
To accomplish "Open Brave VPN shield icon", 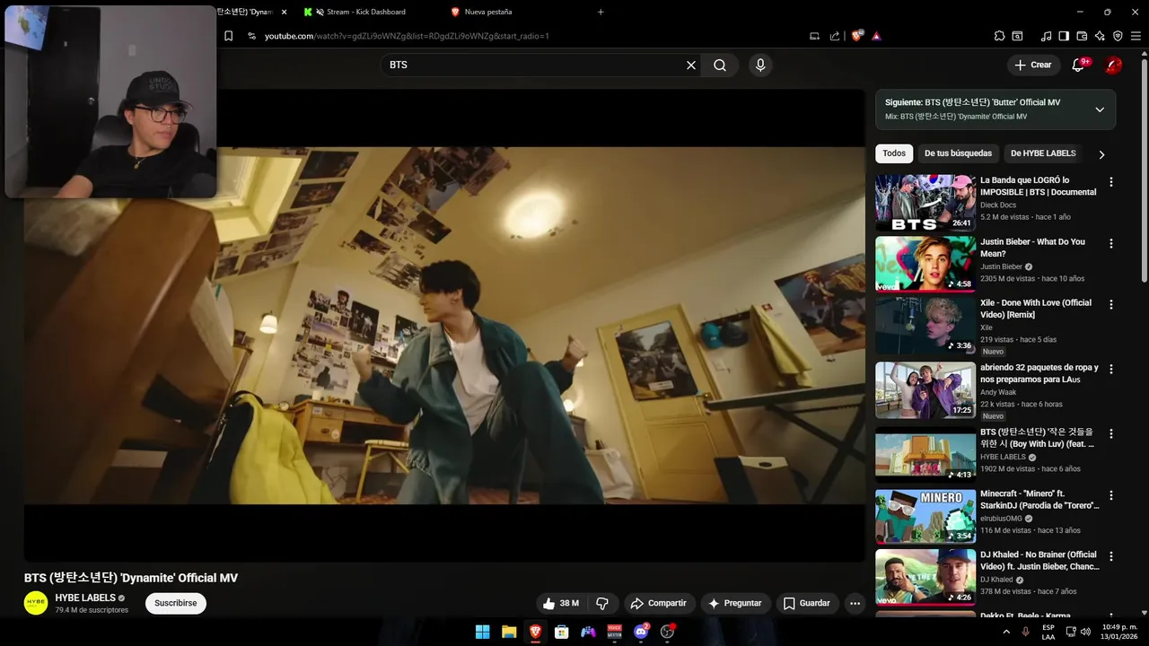I will [1118, 36].
